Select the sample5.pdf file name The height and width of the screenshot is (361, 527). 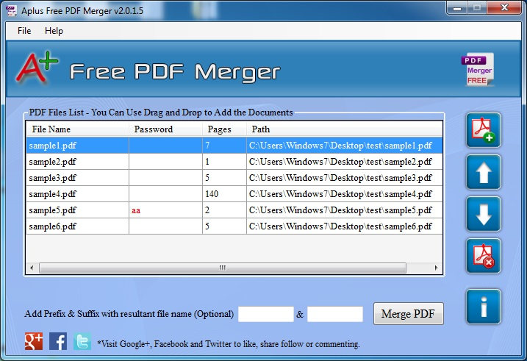click(52, 210)
